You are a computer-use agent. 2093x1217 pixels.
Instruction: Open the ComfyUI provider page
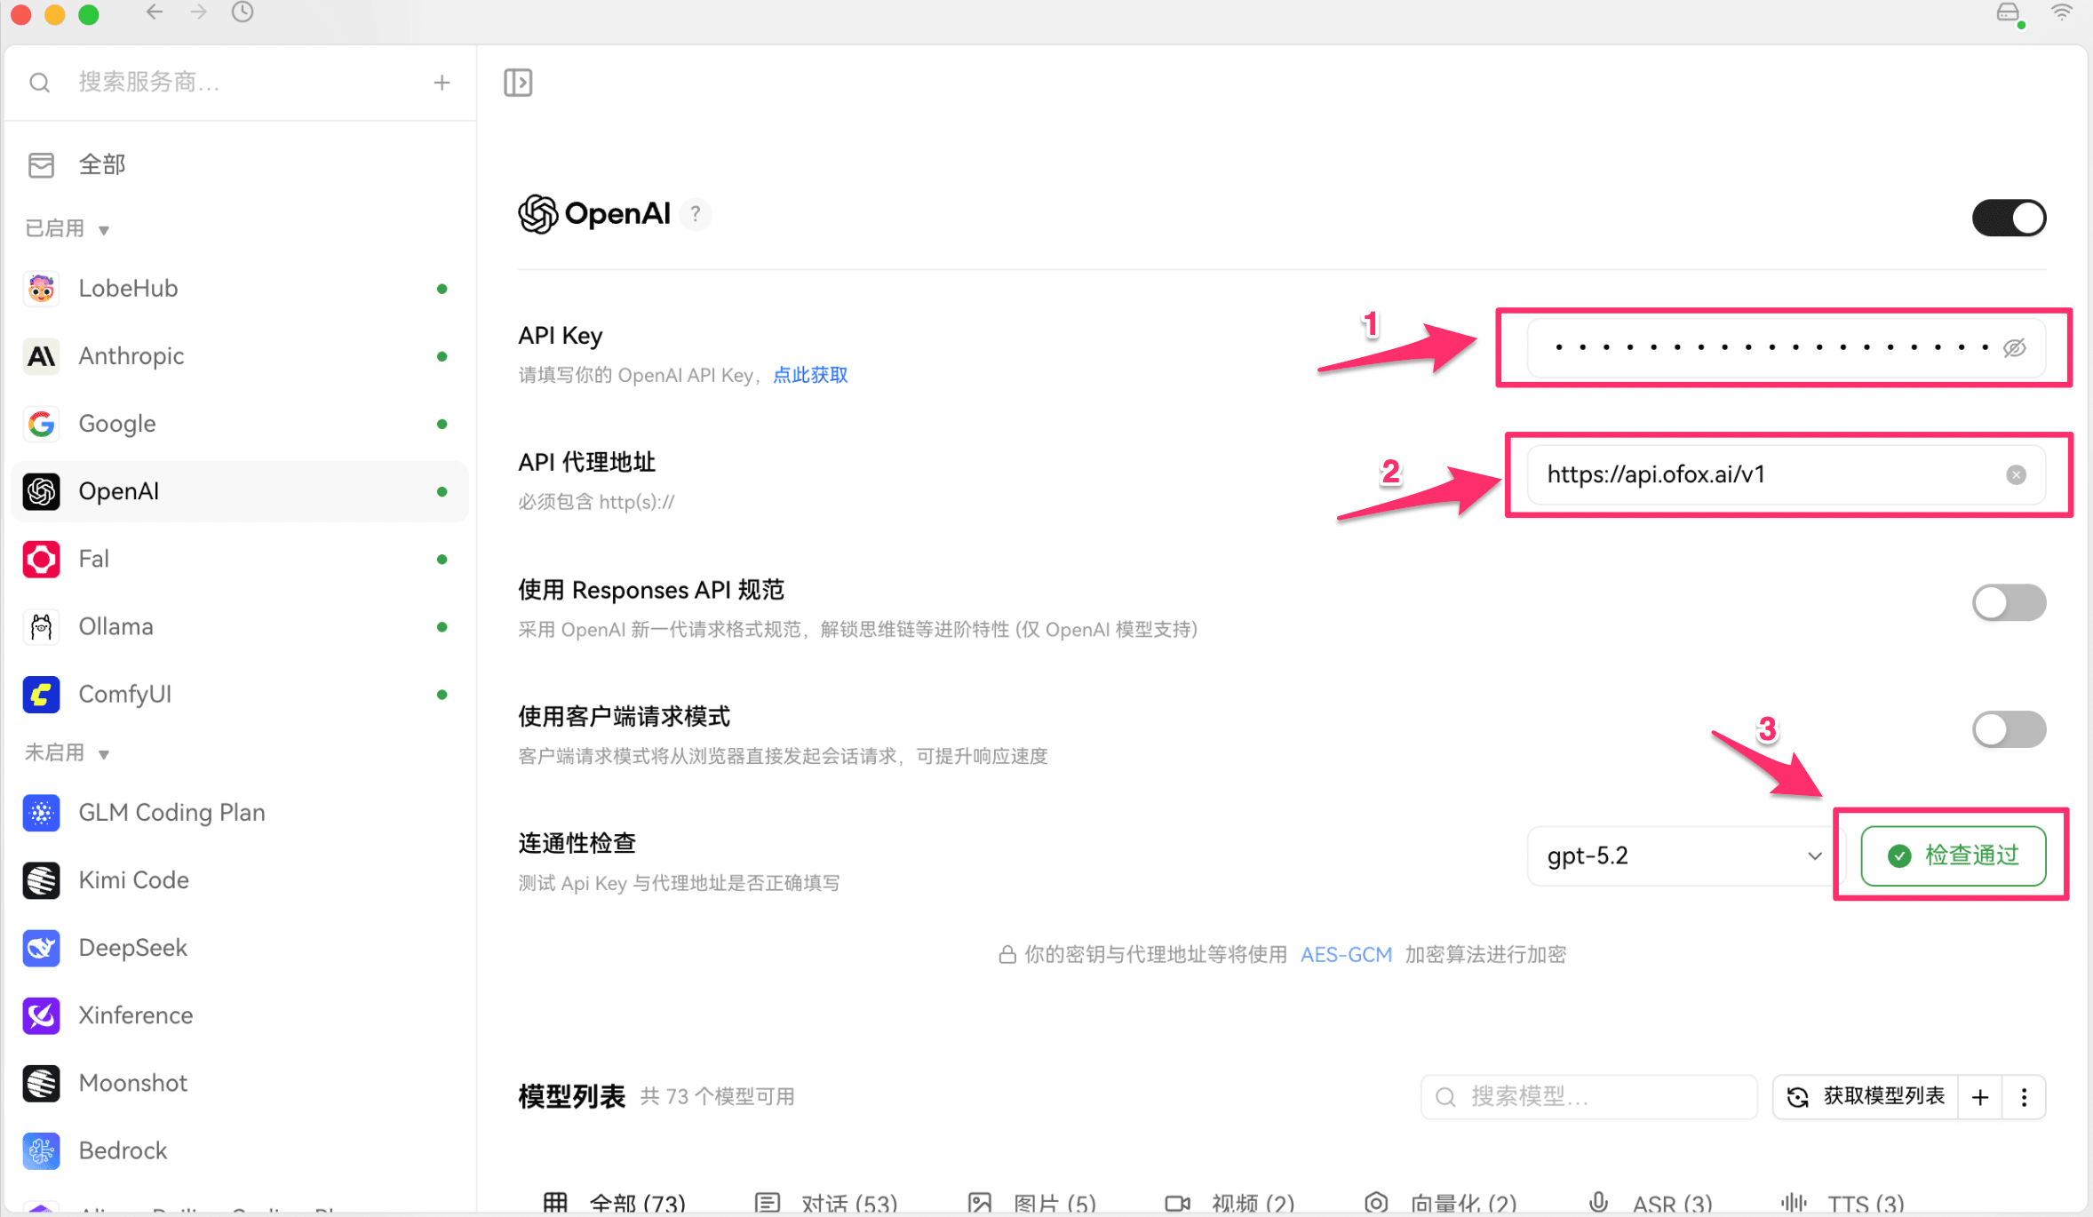tap(124, 694)
